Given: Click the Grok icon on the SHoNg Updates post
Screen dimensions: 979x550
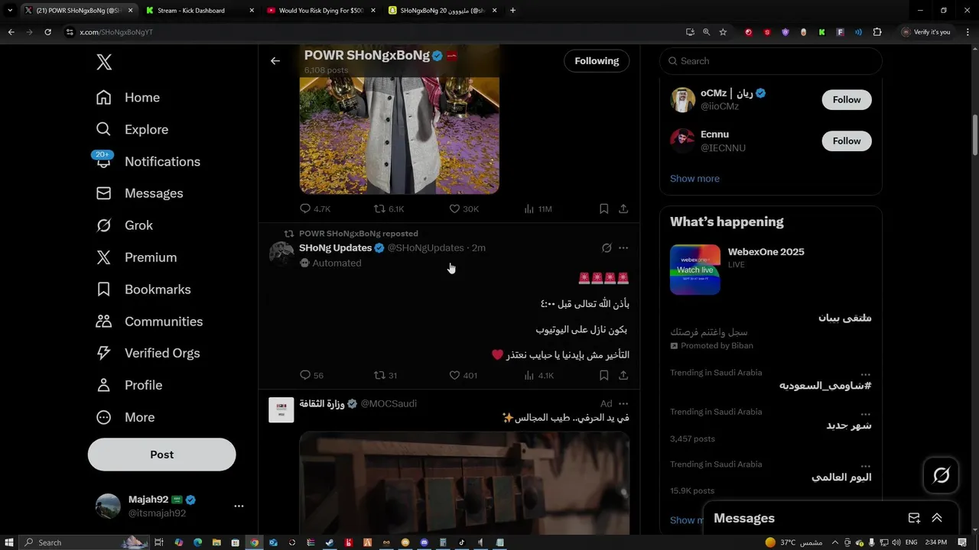Looking at the screenshot, I should [x=607, y=248].
